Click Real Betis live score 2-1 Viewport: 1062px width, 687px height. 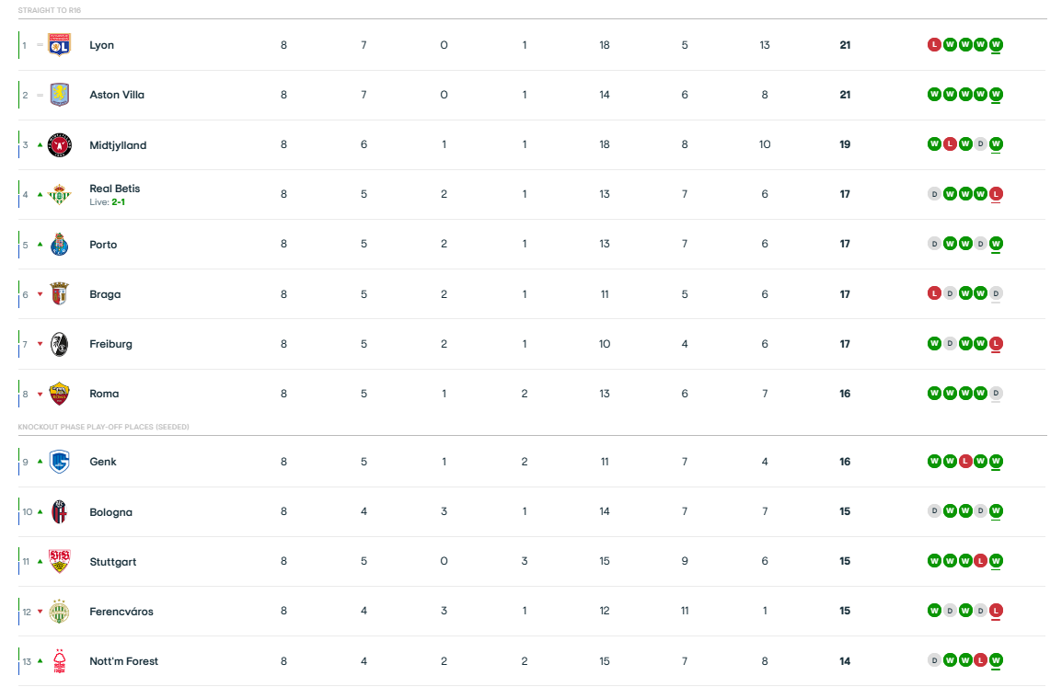[119, 201]
